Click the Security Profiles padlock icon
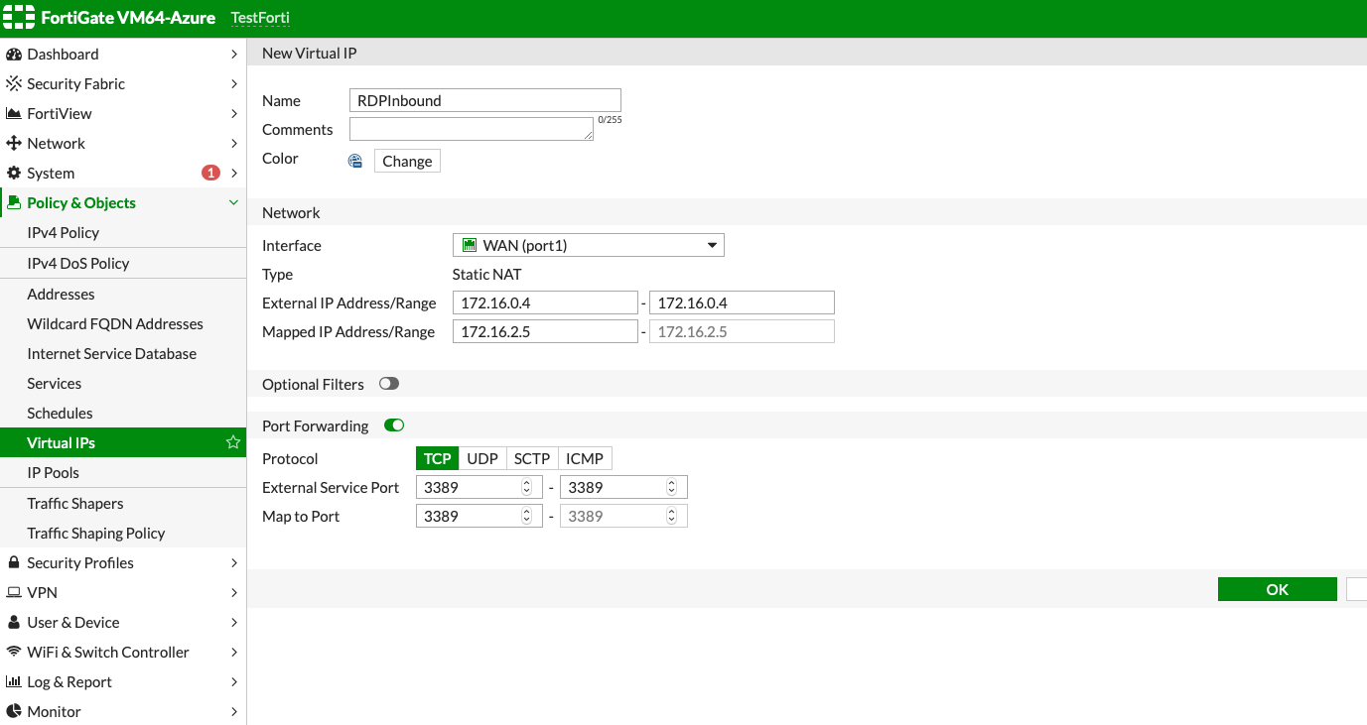 pos(13,562)
